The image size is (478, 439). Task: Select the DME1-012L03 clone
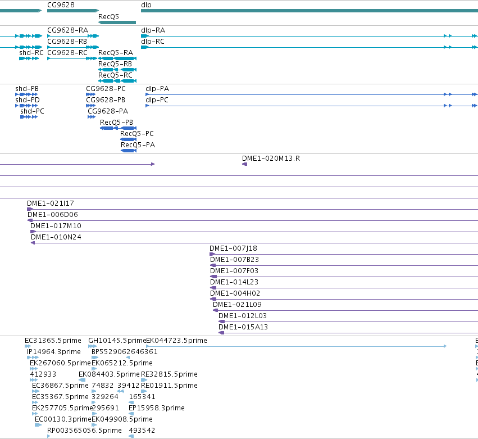348,322
